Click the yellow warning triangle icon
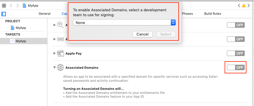This screenshot has width=254, height=106. click(244, 5)
